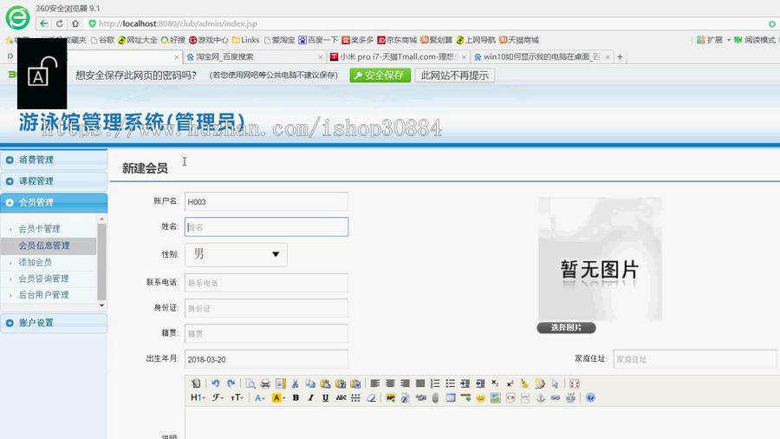Image resolution: width=780 pixels, height=439 pixels.
Task: Expand the 消费管理 sidebar section
Action: pyautogui.click(x=54, y=160)
